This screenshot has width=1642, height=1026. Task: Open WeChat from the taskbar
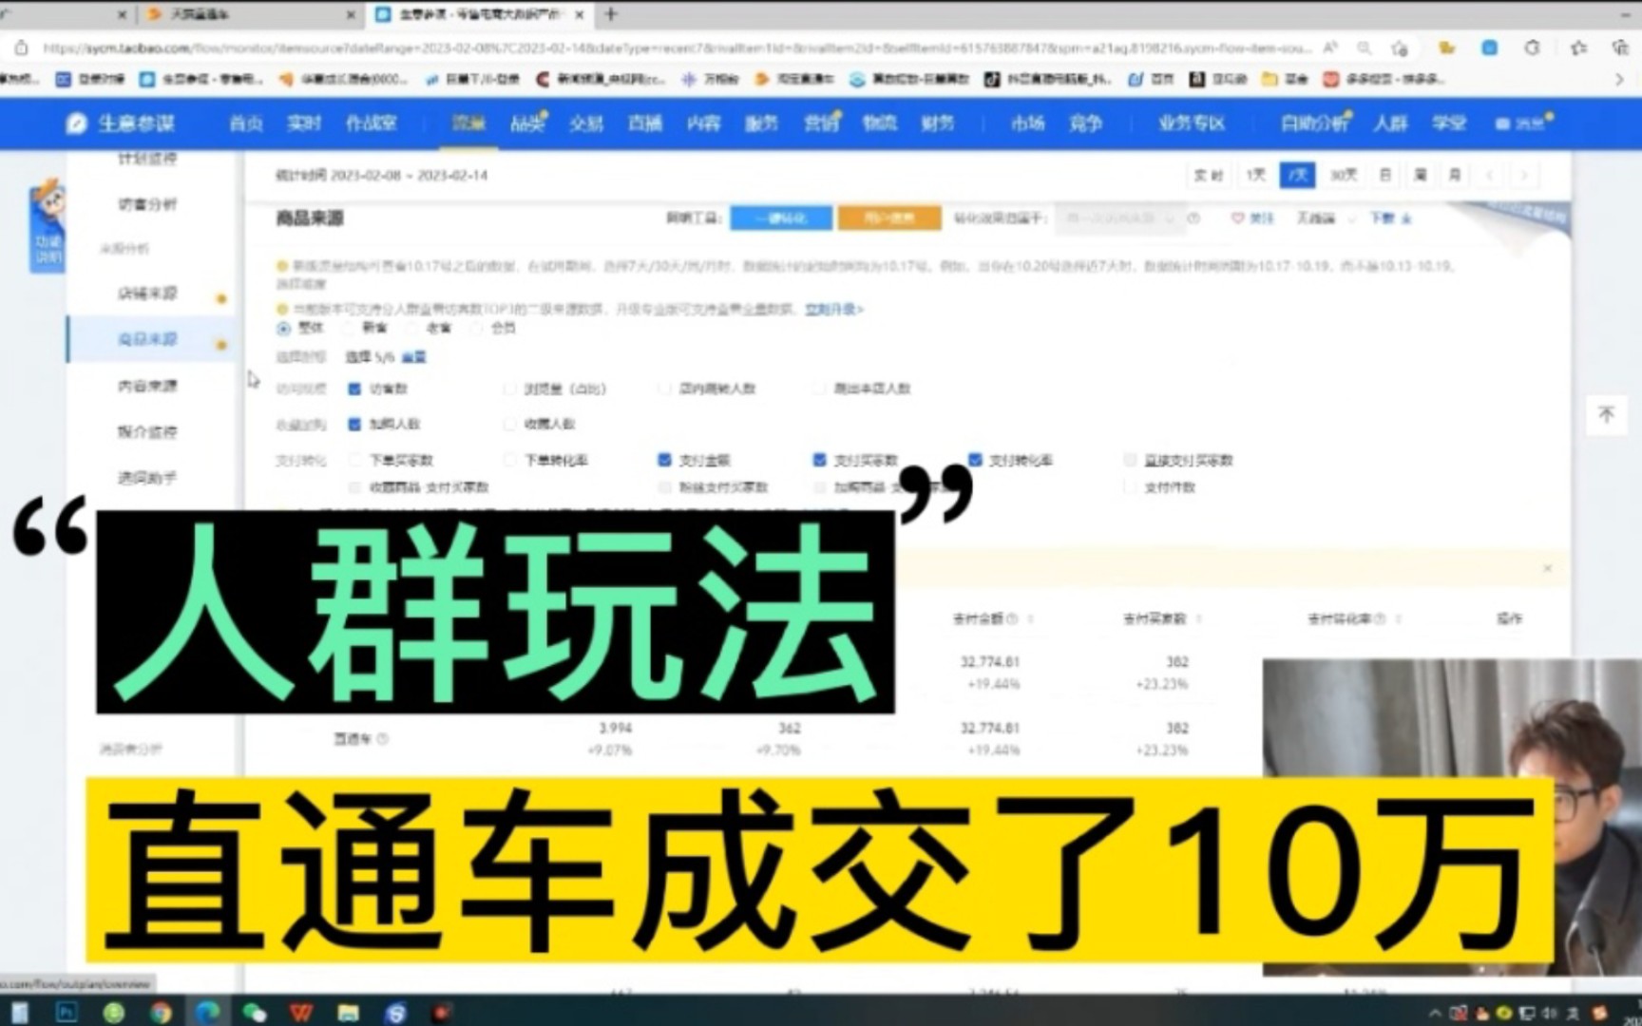[x=254, y=1013]
